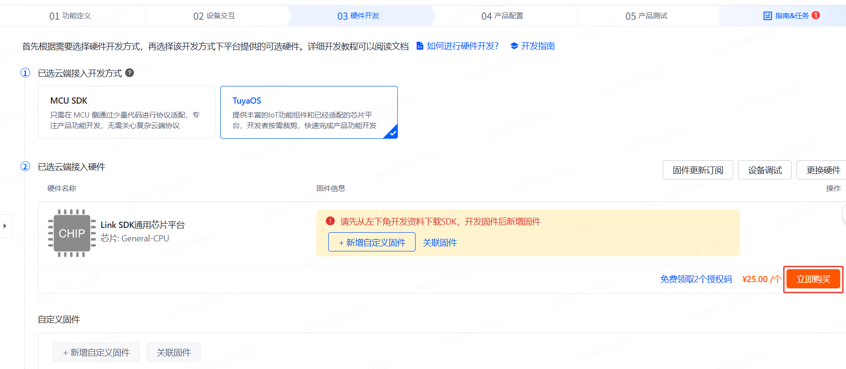Go to the 04 产品配置 step
The image size is (846, 369).
pyautogui.click(x=502, y=16)
